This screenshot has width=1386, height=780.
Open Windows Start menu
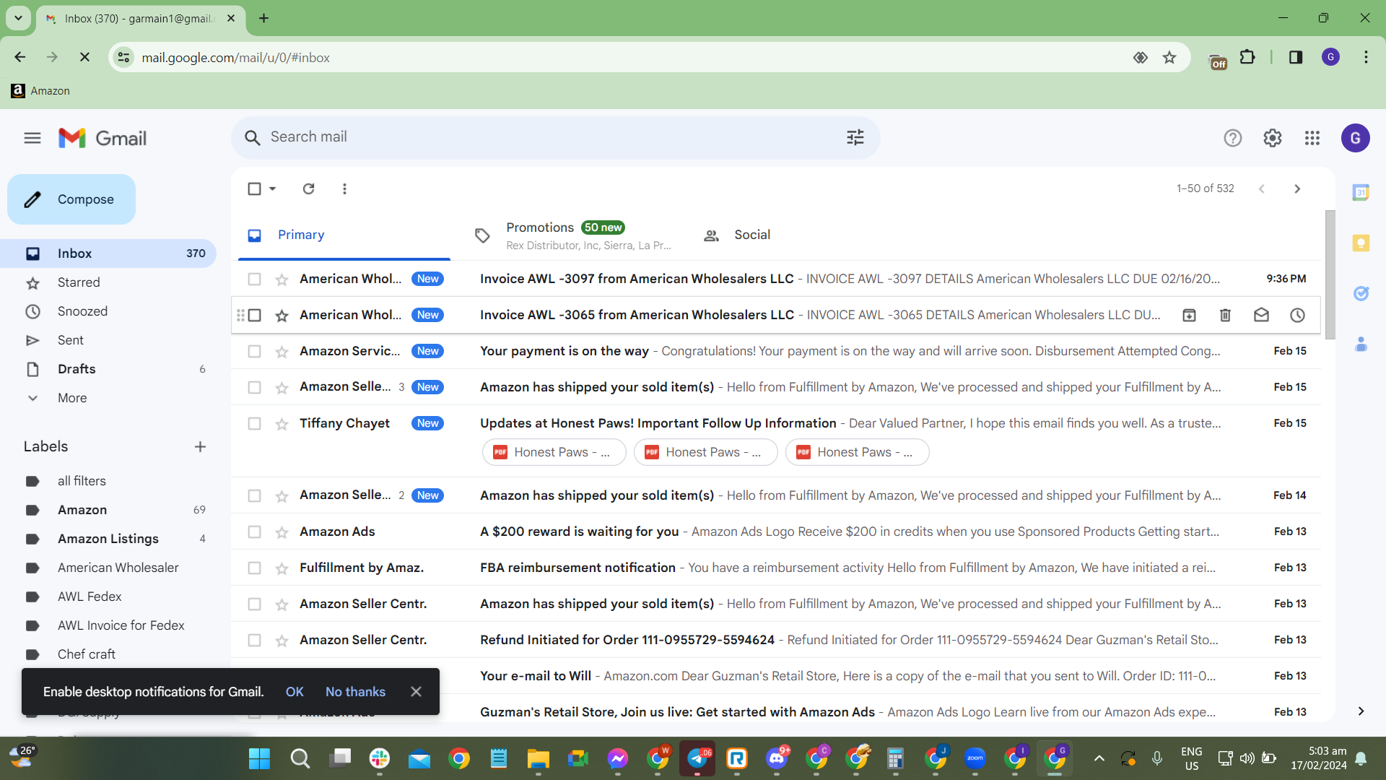[x=259, y=758]
